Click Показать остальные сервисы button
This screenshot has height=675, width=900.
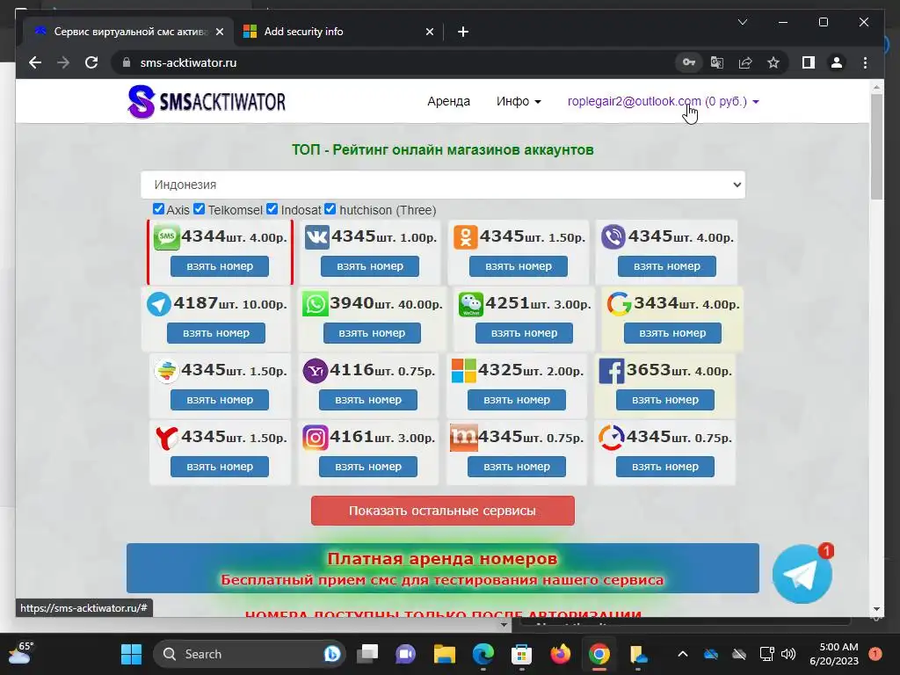pos(443,511)
